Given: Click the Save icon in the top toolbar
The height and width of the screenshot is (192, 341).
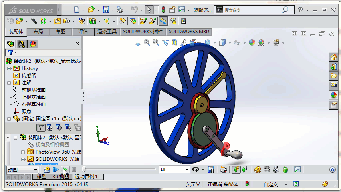Looking at the screenshot, I should [x=106, y=10].
